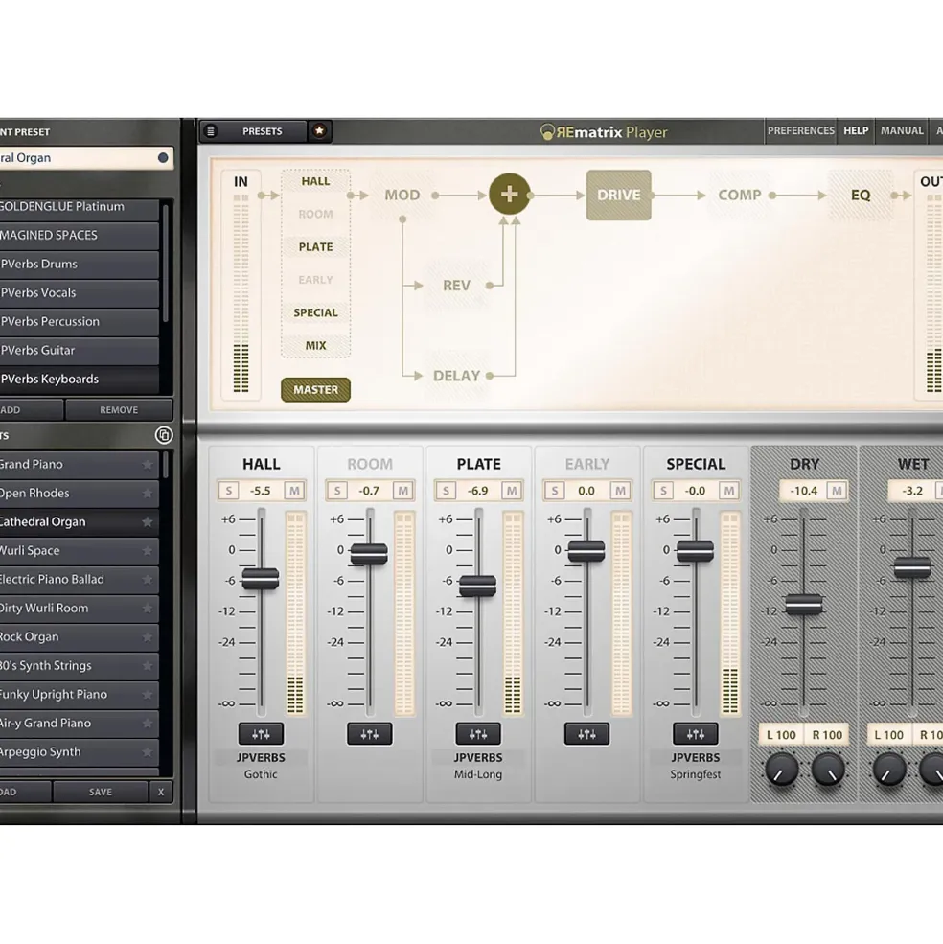The width and height of the screenshot is (943, 944).
Task: Select MIX in the routing list
Action: [315, 346]
